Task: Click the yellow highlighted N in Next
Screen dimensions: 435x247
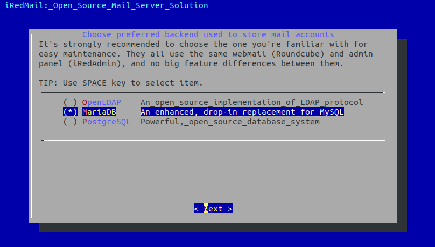Action: coord(206,209)
